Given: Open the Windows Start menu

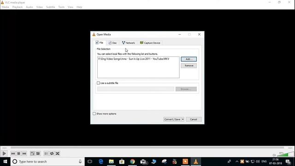Looking at the screenshot, I should pos(5,161).
